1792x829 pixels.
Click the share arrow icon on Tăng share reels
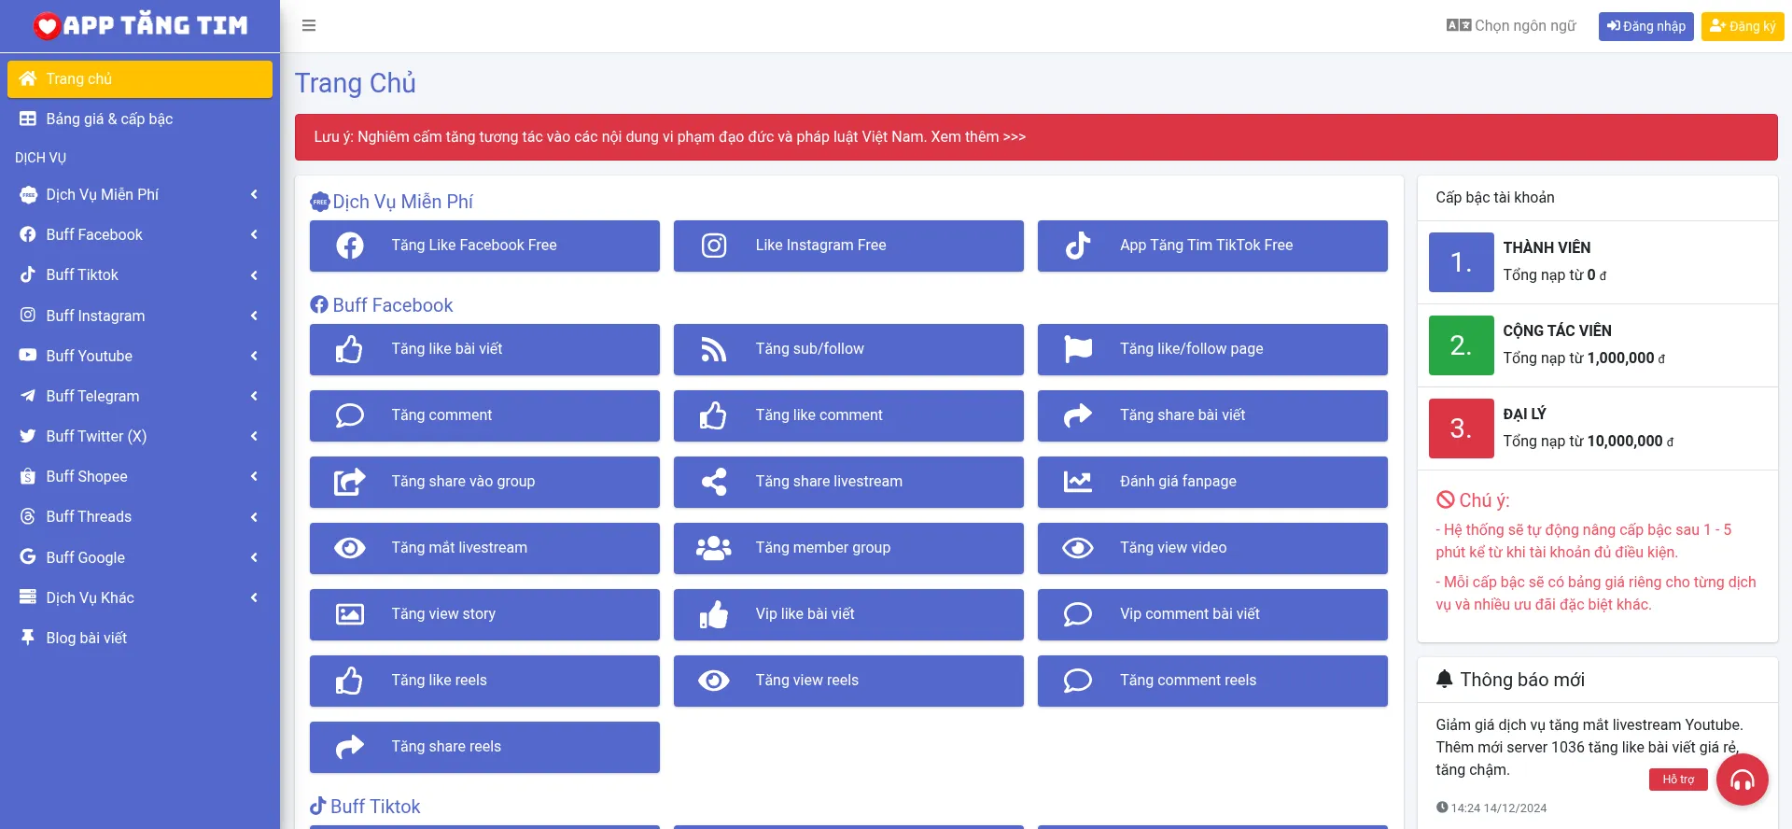350,747
